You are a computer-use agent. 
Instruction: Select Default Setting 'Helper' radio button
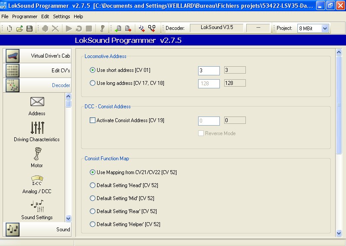[x=92, y=224]
